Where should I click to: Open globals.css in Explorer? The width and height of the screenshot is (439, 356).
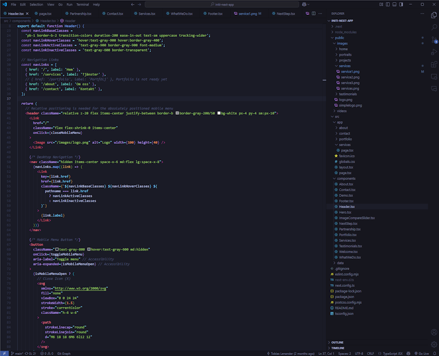[x=378, y=162]
